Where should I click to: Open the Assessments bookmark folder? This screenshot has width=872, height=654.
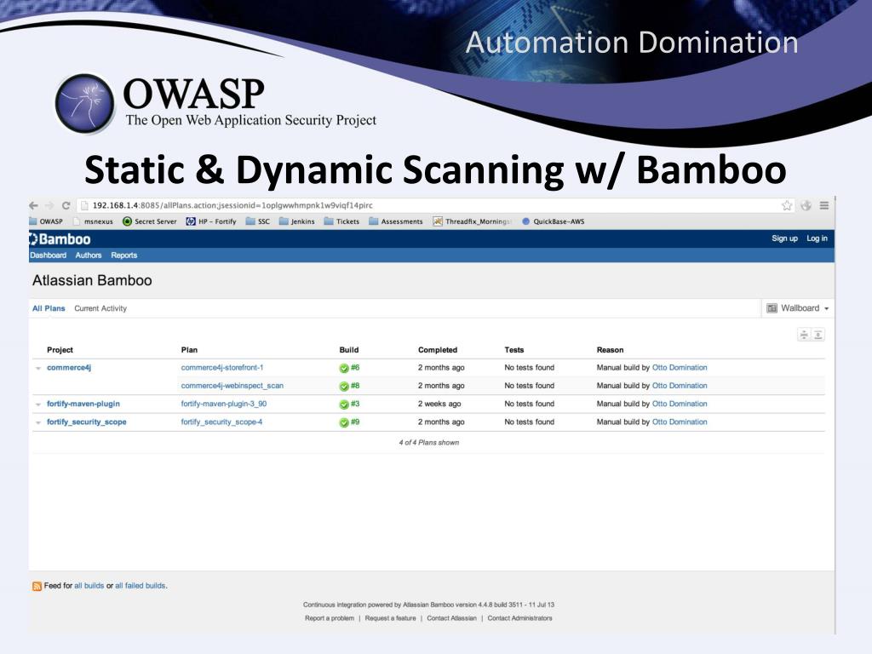click(x=396, y=221)
